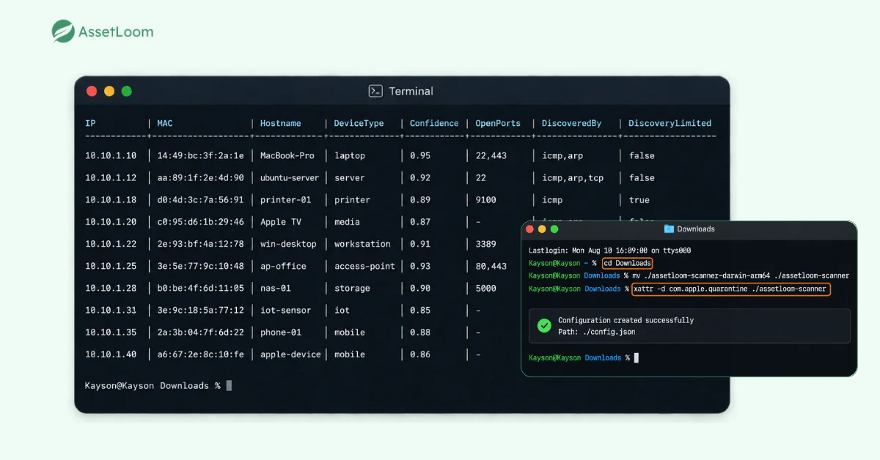Viewport: 880px width, 460px height.
Task: Click the blue folder icon beside Downloads title
Action: coord(669,229)
